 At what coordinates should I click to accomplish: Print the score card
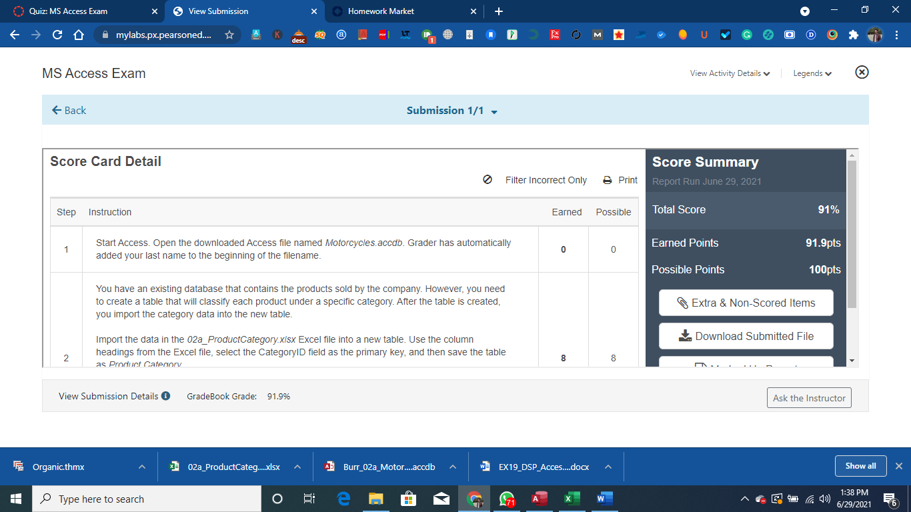620,180
